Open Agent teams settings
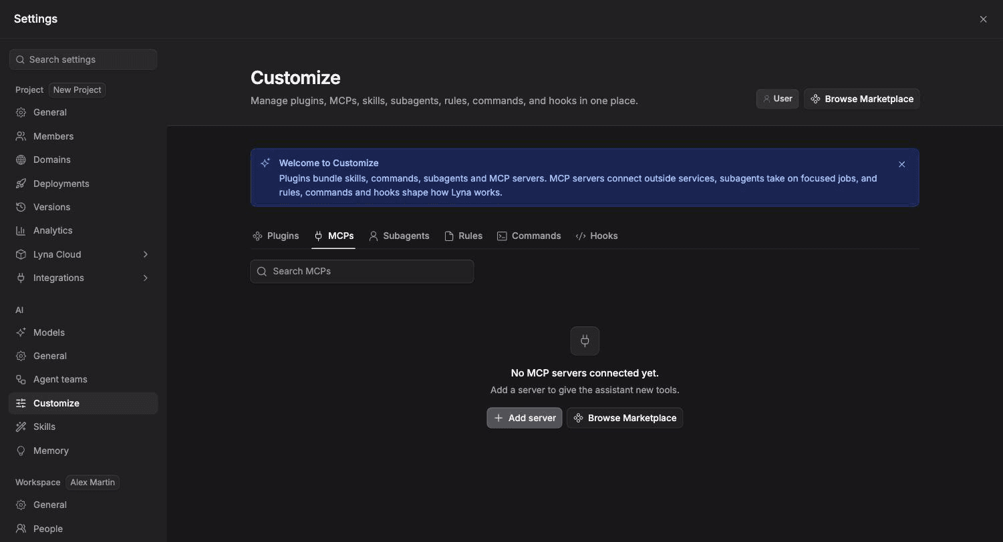Screen dimensions: 1003x542 (x=84, y=379)
